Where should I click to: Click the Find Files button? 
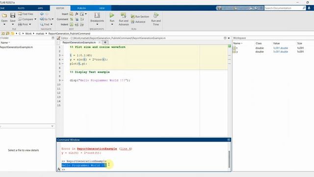click(26, 14)
